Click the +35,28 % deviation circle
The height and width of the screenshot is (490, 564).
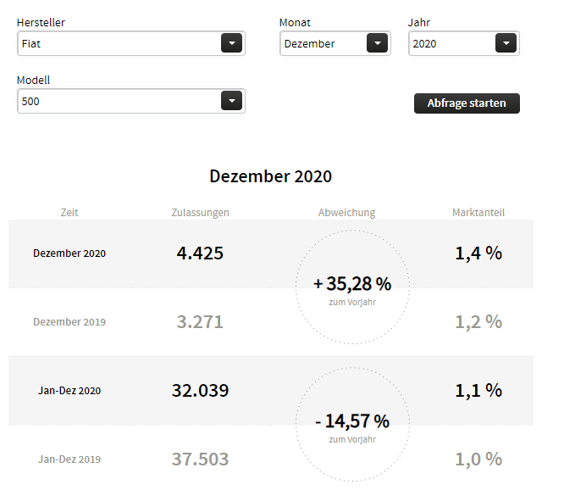pyautogui.click(x=351, y=287)
